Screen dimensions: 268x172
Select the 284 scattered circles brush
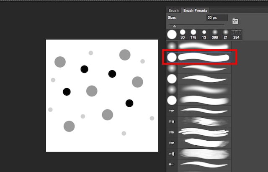pos(236,34)
